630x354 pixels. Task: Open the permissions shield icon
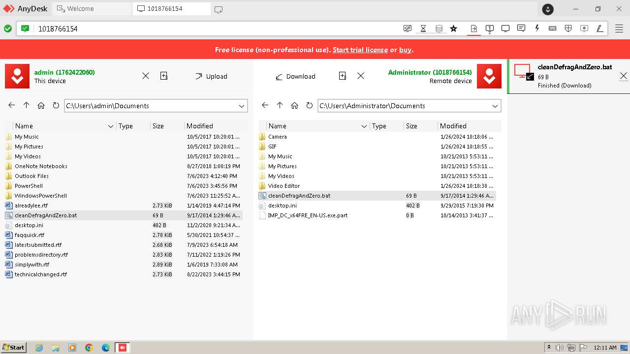(x=568, y=29)
